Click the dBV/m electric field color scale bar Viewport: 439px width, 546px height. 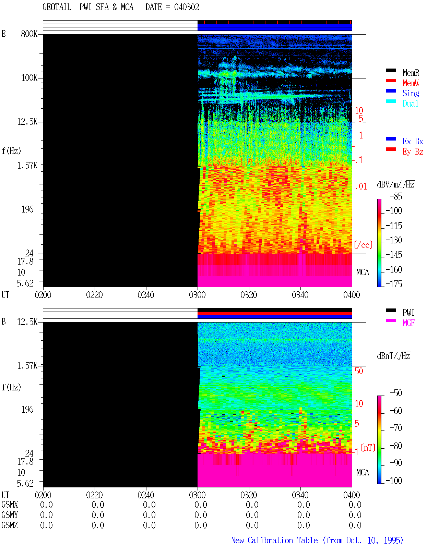(x=379, y=243)
